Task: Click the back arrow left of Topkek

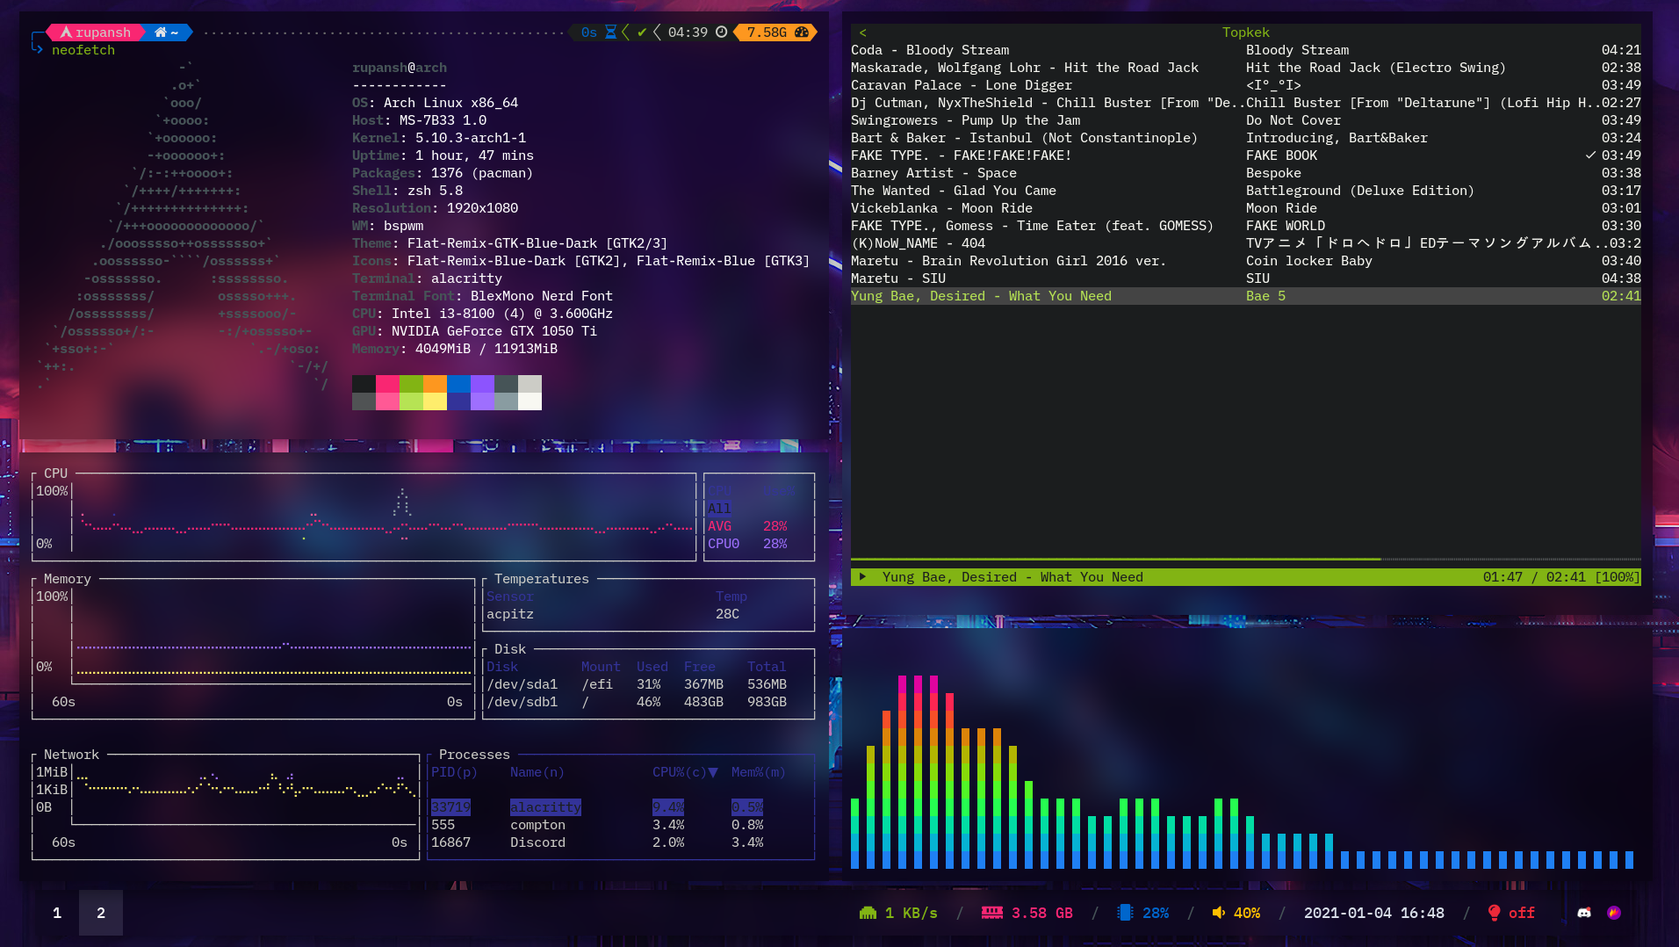Action: point(862,33)
